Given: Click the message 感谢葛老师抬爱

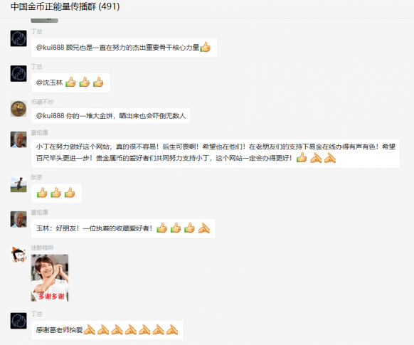Looking at the screenshot, I should [x=107, y=330].
